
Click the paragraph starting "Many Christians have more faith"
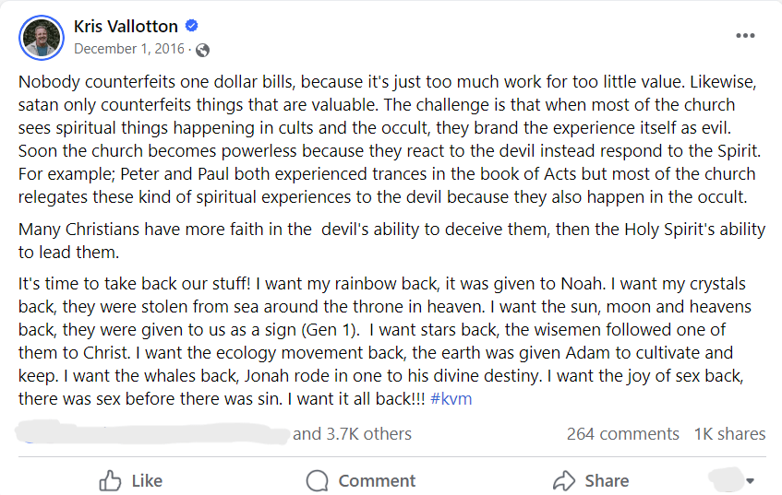tap(388, 240)
